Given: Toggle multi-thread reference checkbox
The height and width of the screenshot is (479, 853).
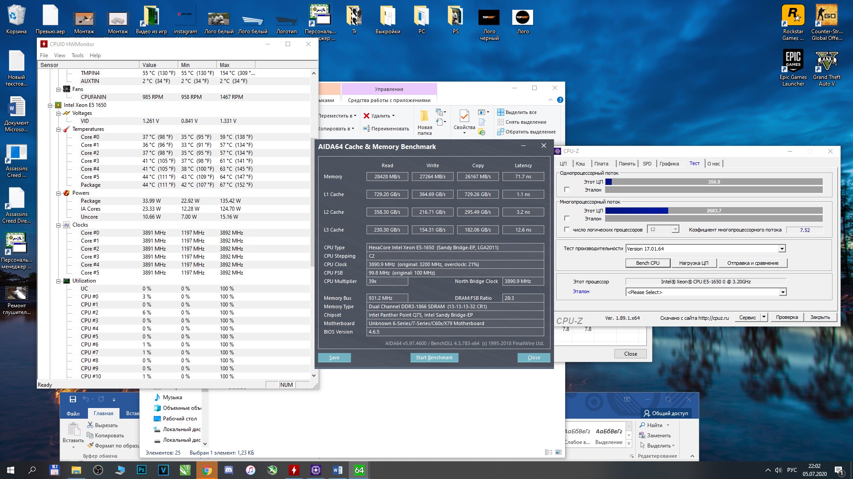Looking at the screenshot, I should (566, 219).
